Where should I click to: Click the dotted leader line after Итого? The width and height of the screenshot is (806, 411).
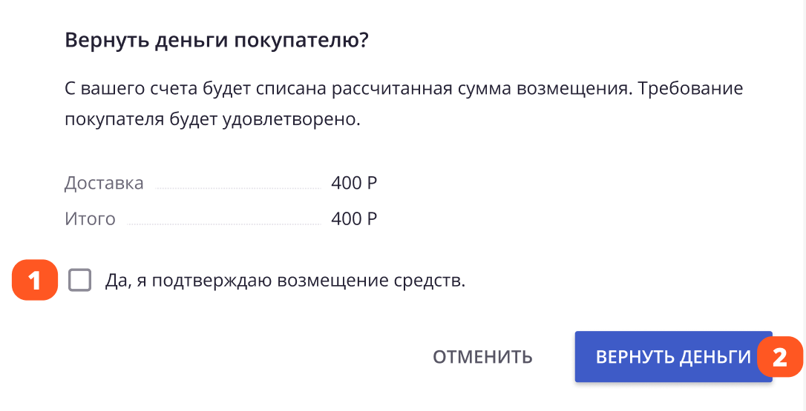(x=223, y=224)
